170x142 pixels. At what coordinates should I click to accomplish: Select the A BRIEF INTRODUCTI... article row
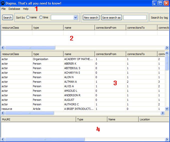point(83,109)
